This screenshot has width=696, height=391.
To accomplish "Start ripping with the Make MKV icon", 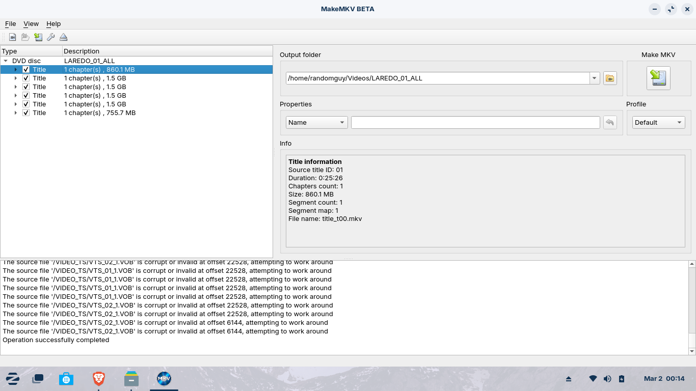I will click(x=658, y=78).
